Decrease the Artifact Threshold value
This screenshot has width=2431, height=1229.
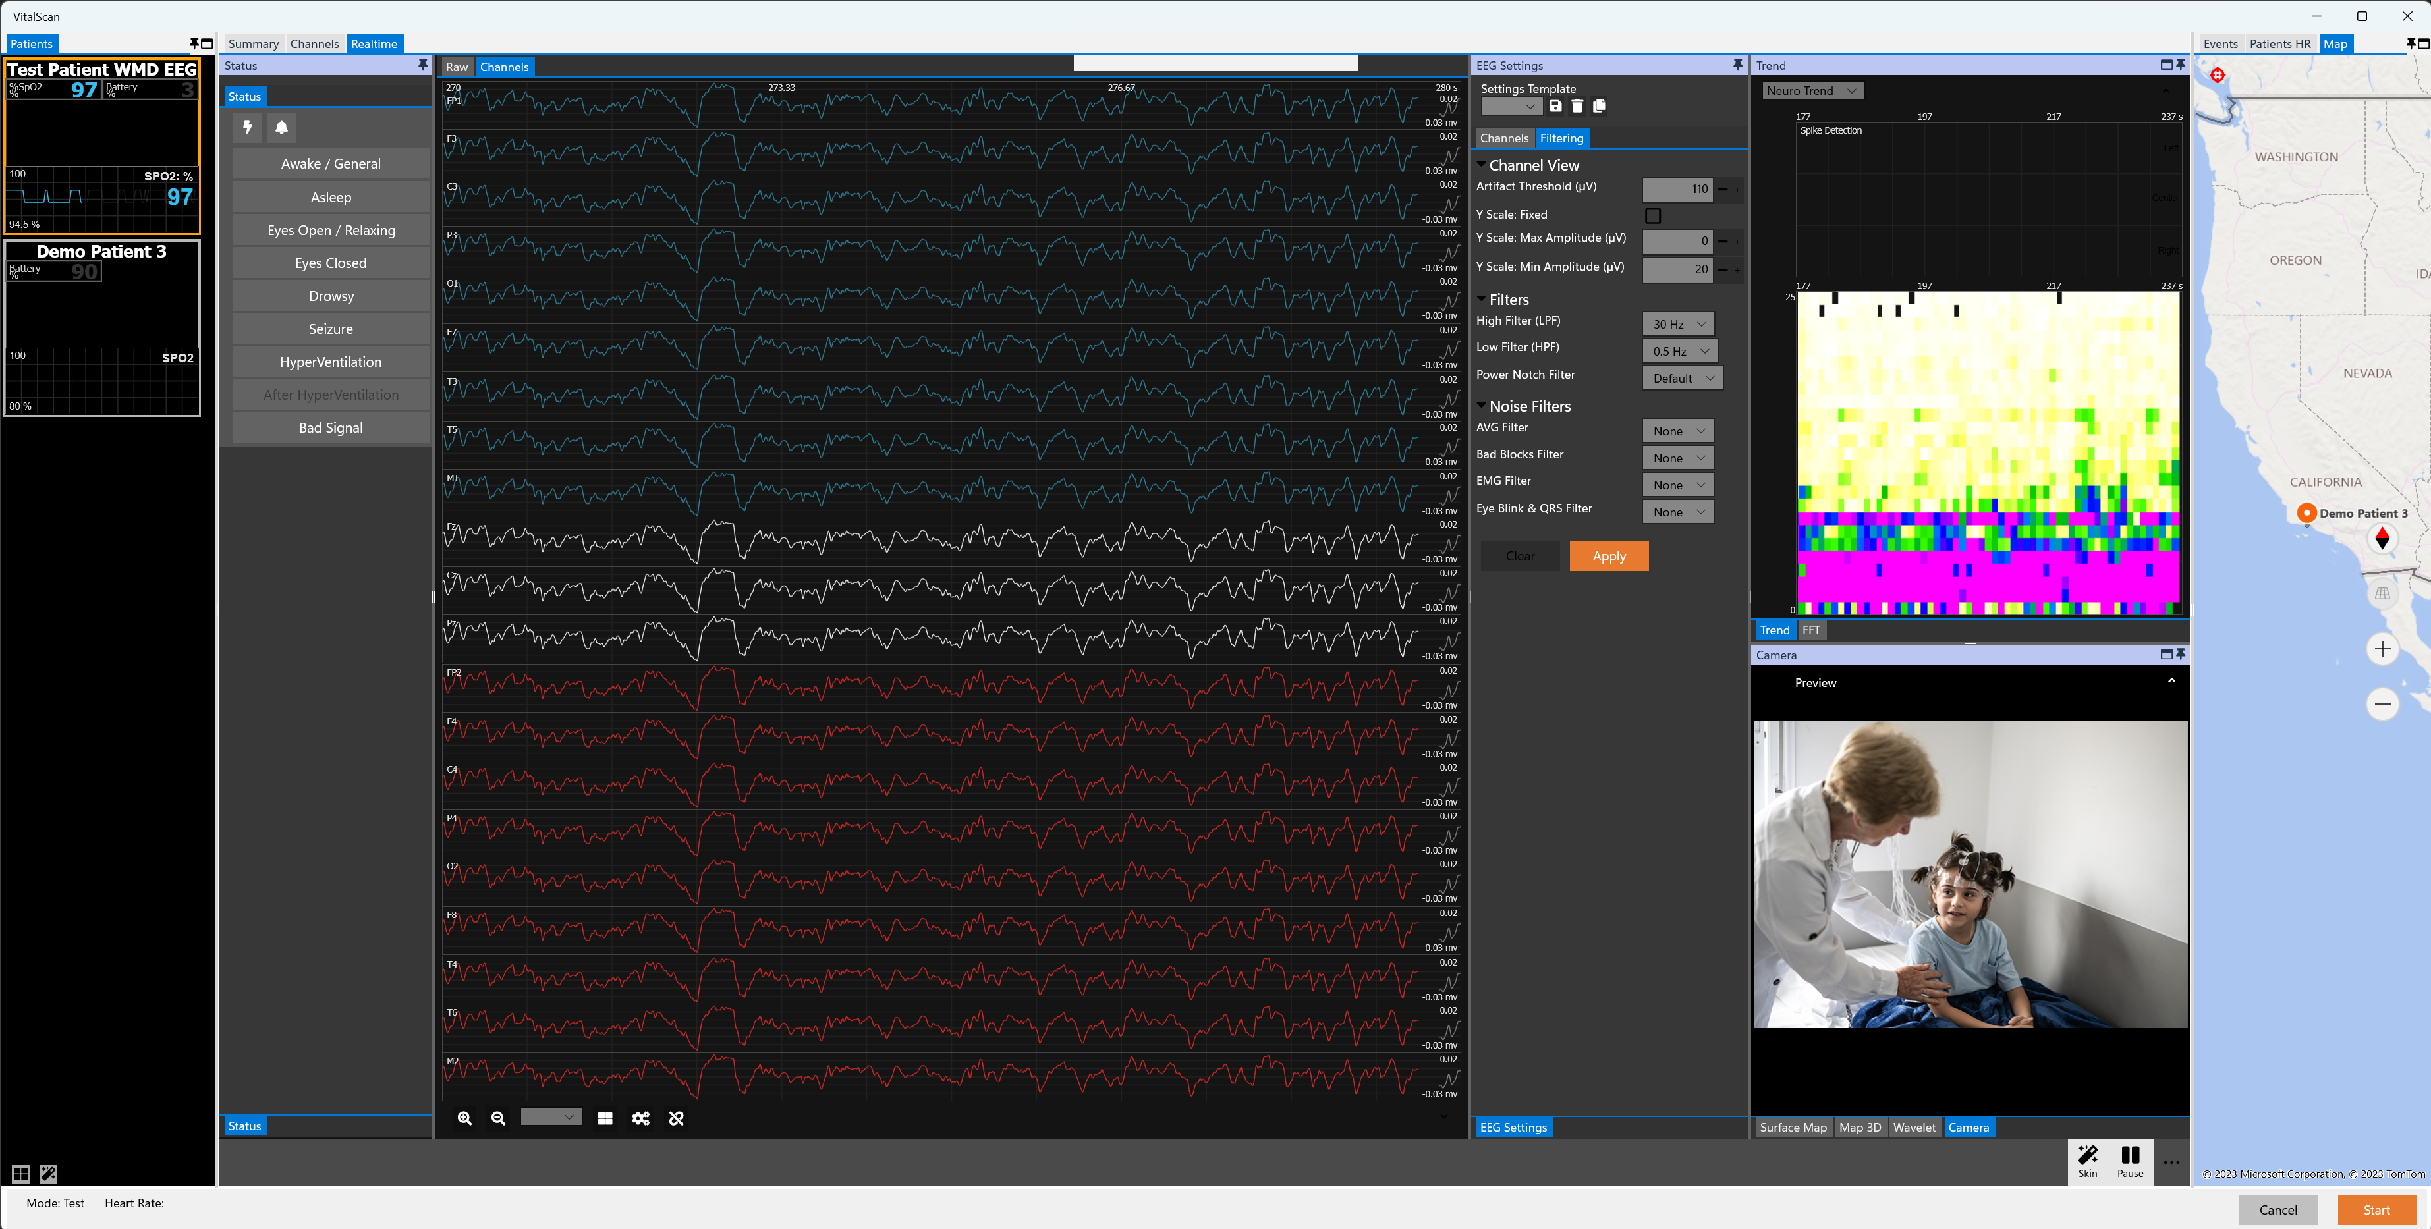pos(1722,190)
